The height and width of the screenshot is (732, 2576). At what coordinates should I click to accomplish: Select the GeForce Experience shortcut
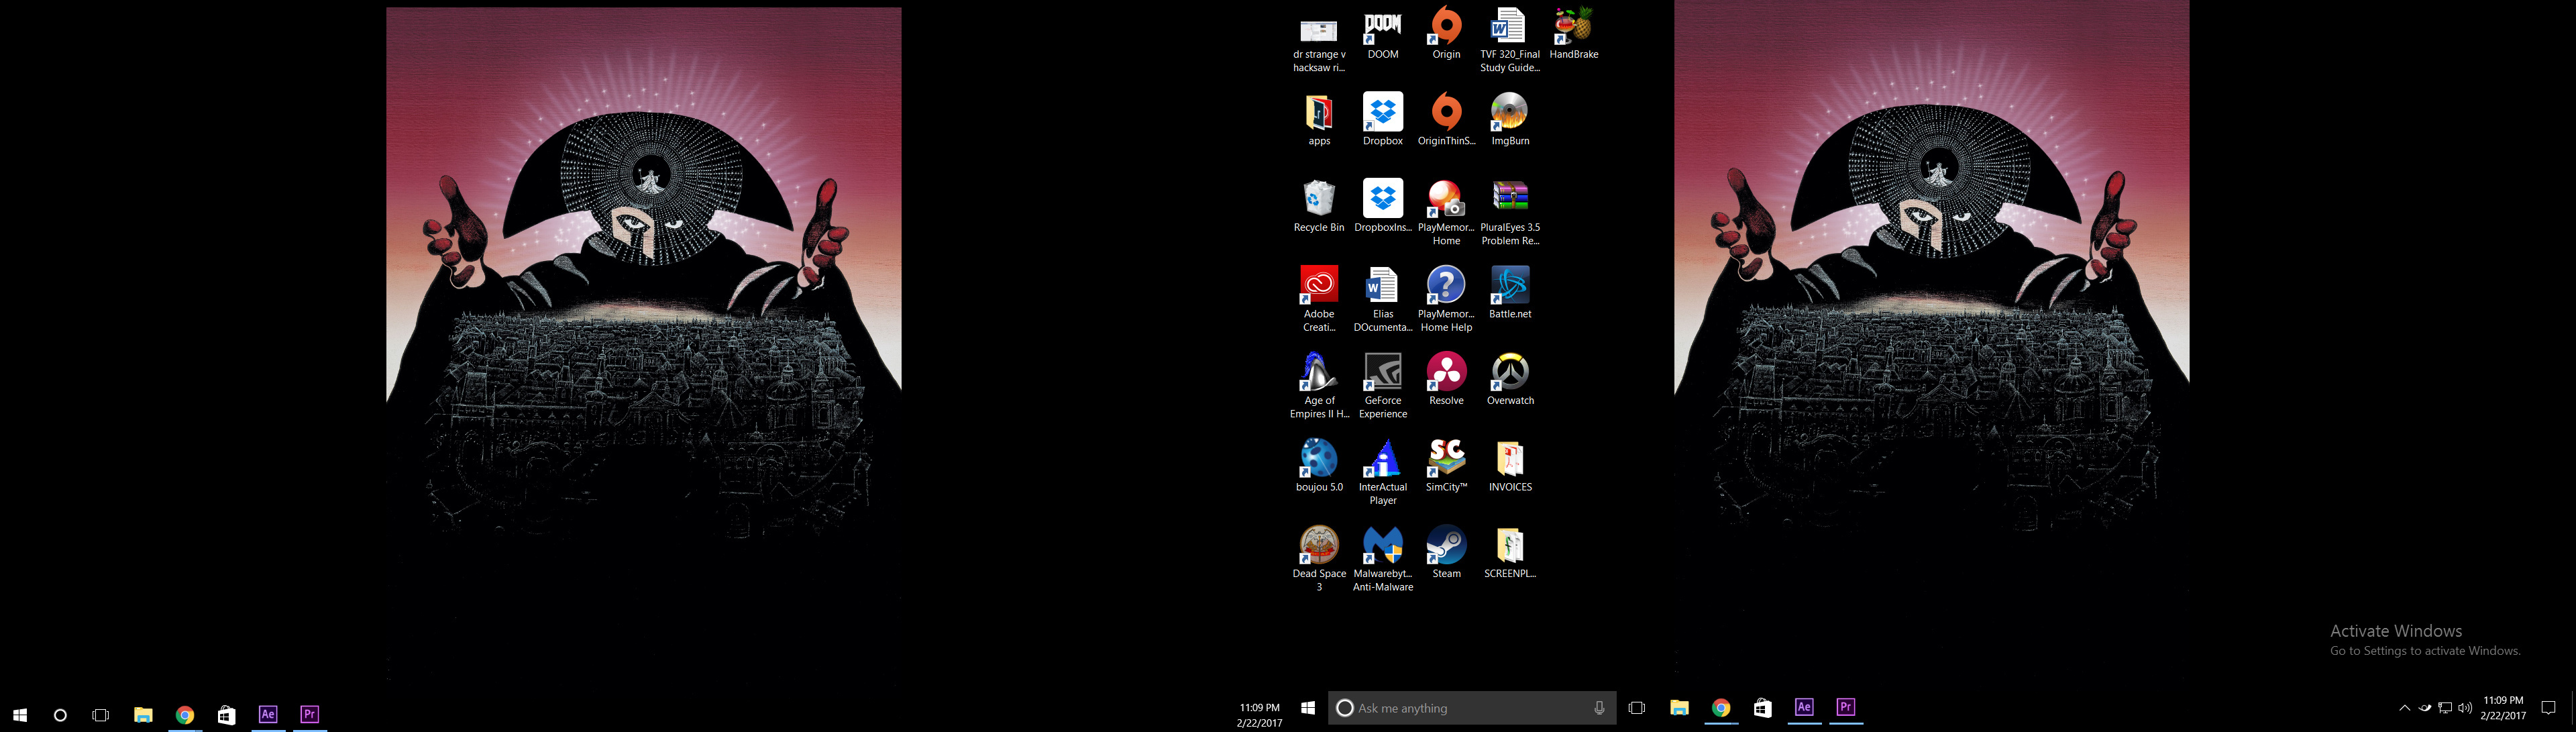point(1383,386)
